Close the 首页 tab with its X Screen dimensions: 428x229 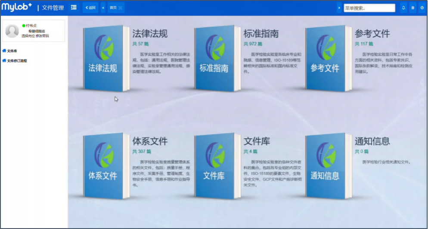point(121,8)
